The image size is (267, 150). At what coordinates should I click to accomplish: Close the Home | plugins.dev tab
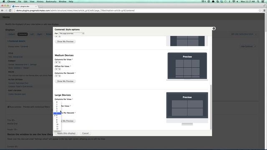[x=36, y=6]
